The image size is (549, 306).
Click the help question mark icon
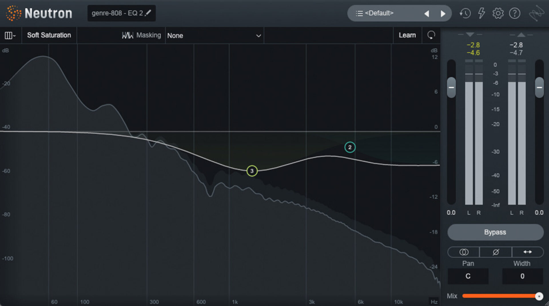(x=515, y=13)
